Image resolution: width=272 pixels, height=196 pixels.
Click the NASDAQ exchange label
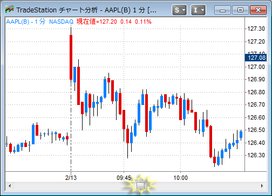point(61,22)
